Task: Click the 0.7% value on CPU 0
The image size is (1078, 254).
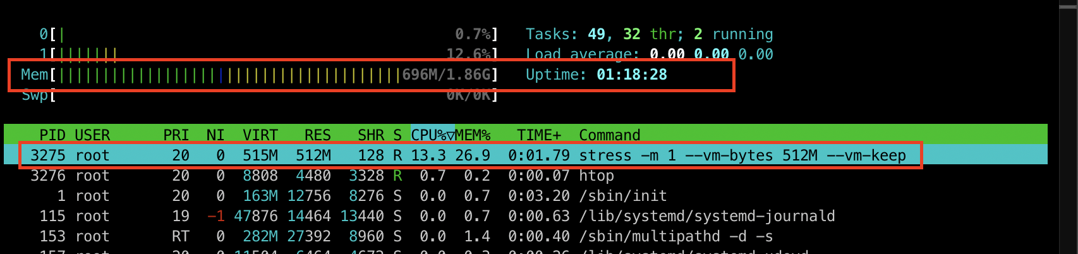Action: (x=473, y=34)
